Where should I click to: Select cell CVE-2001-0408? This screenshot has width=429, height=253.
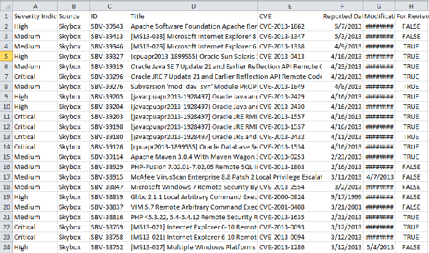pos(290,207)
